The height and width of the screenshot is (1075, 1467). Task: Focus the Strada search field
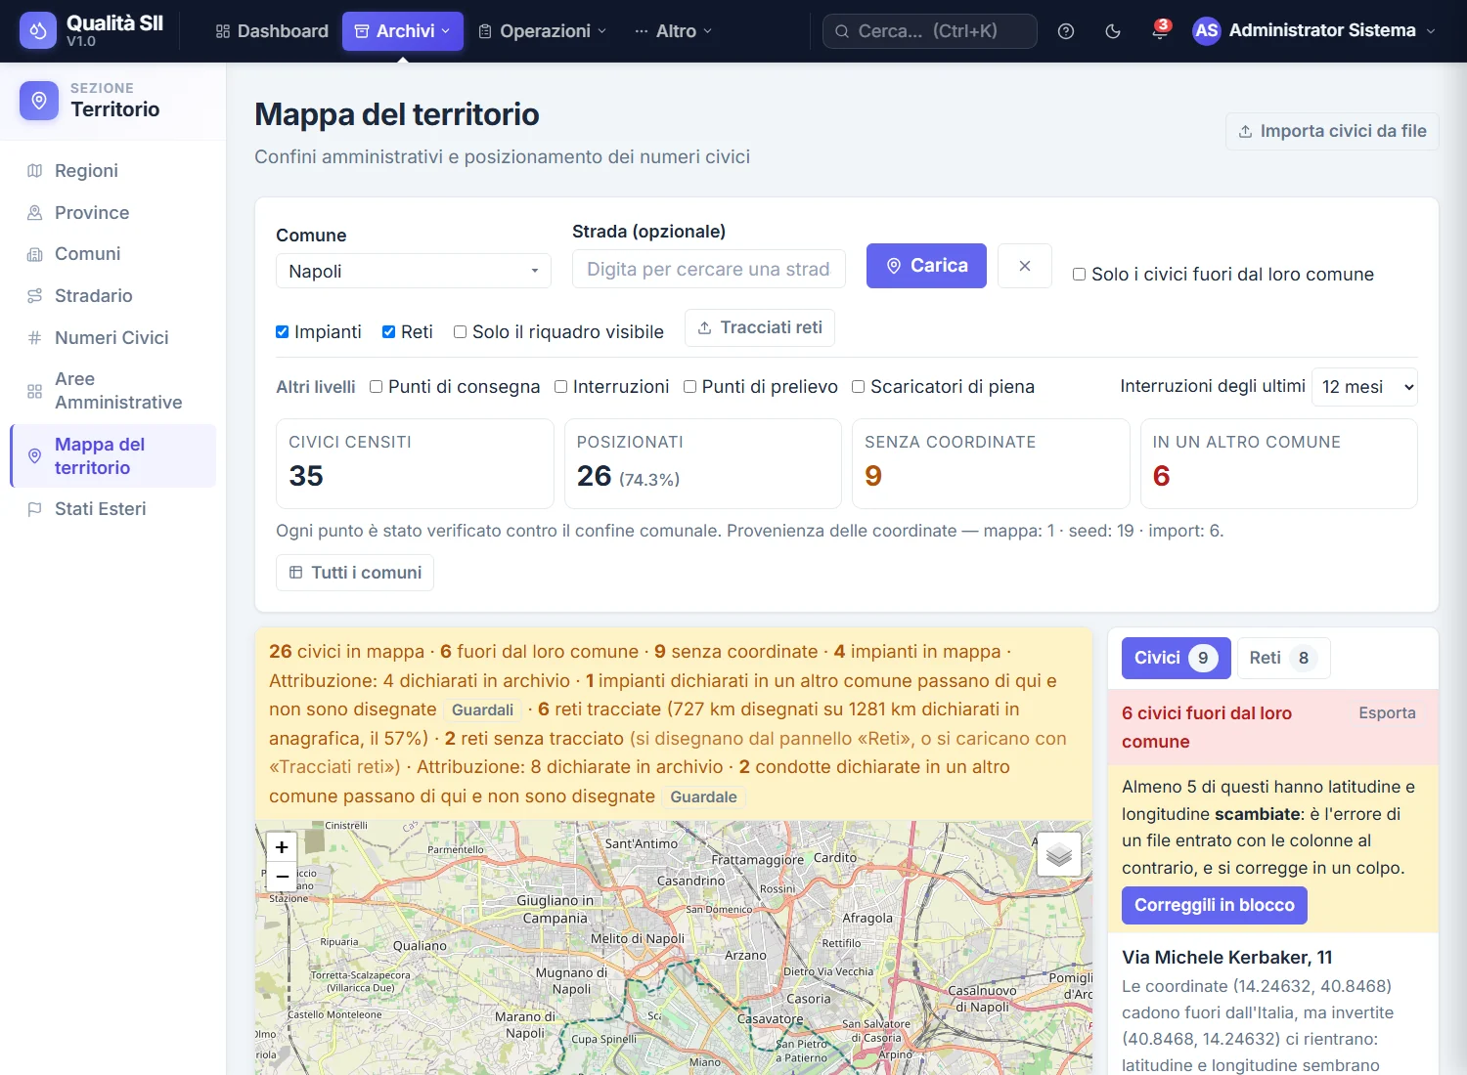tap(709, 269)
